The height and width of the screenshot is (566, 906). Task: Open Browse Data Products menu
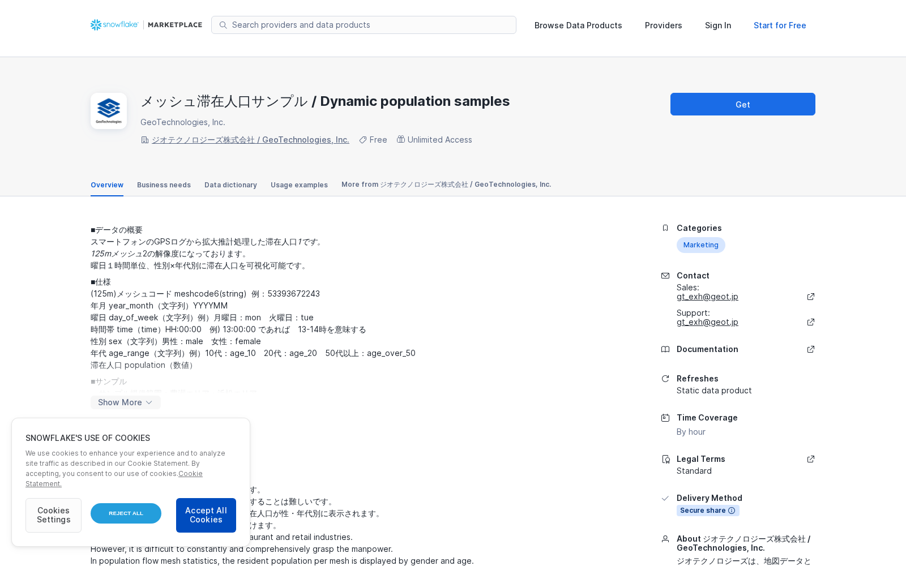click(578, 25)
